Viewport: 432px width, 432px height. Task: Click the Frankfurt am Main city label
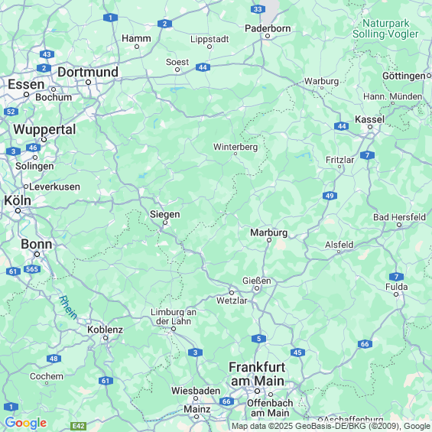click(258, 374)
